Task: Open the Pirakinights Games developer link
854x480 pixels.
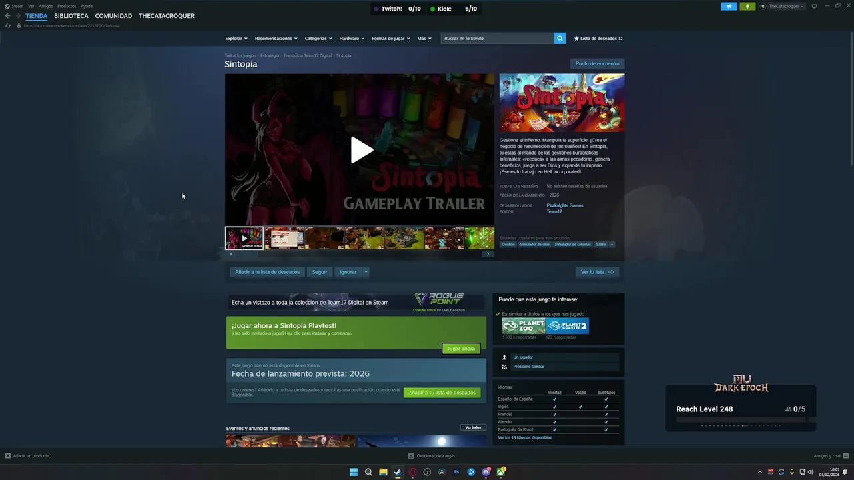Action: 565,205
